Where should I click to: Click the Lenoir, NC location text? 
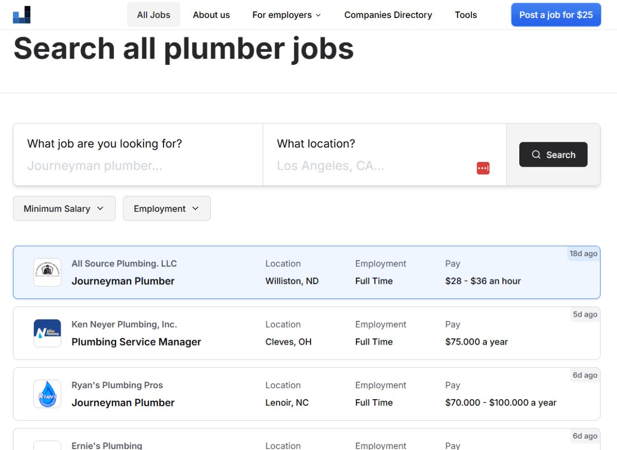[287, 403]
